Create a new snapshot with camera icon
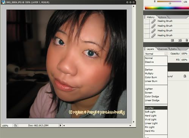 pyautogui.click(x=180, y=40)
